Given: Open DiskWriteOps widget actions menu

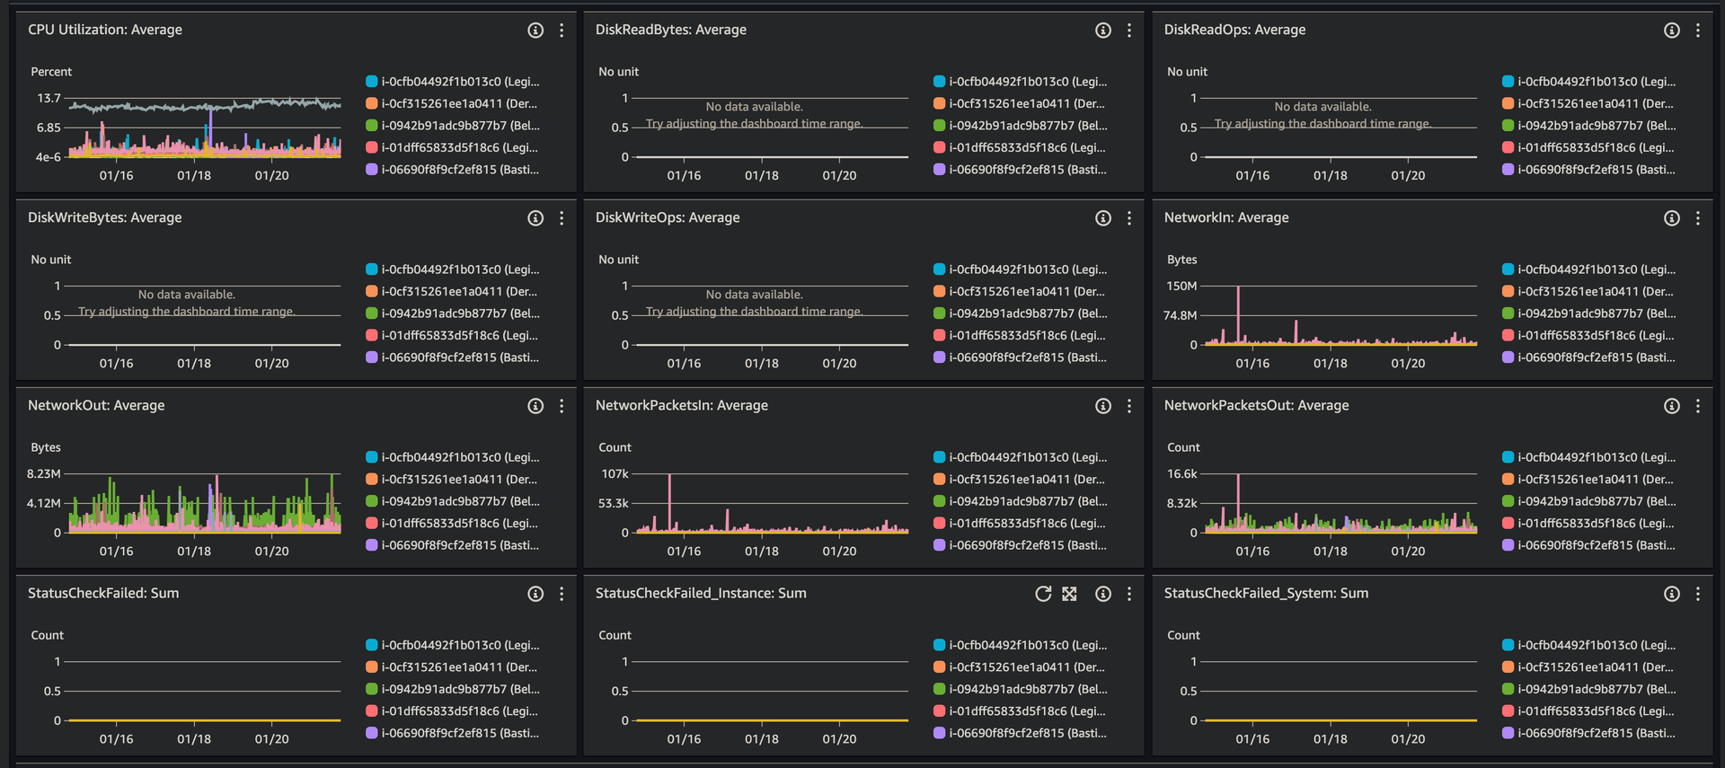Looking at the screenshot, I should click(1129, 218).
